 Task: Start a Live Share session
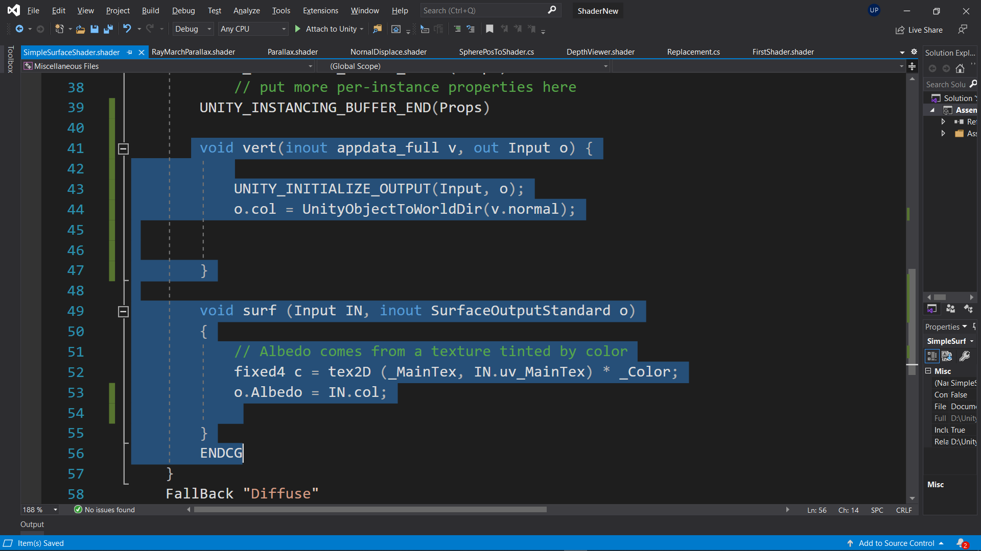pyautogui.click(x=918, y=30)
